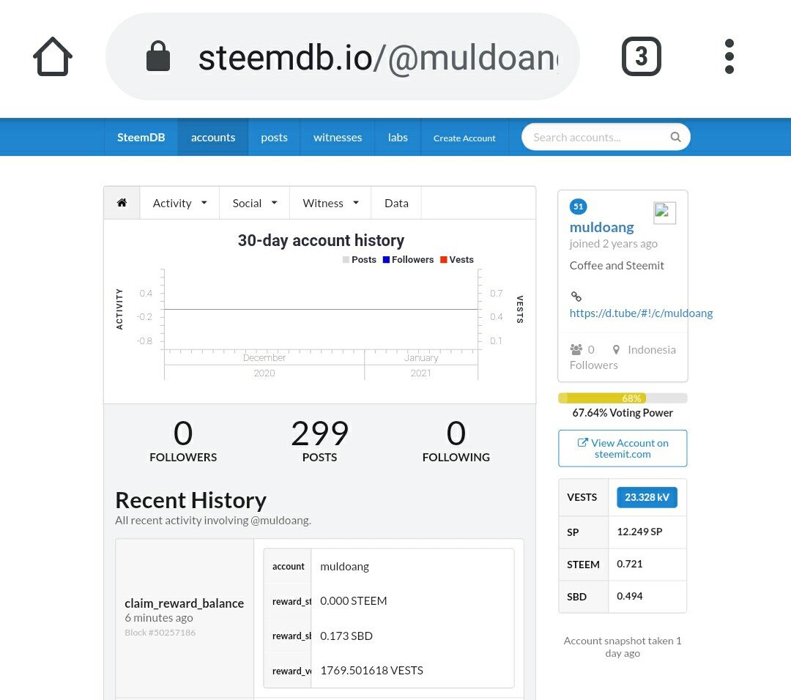Expand the Social dropdown

pos(254,203)
